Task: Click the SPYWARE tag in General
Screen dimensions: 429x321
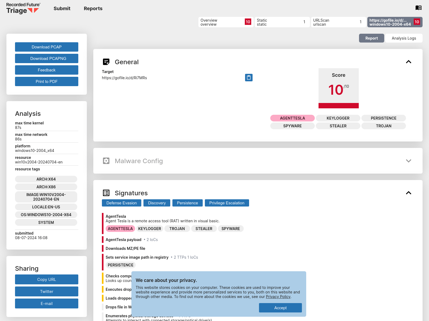Action: pyautogui.click(x=293, y=126)
